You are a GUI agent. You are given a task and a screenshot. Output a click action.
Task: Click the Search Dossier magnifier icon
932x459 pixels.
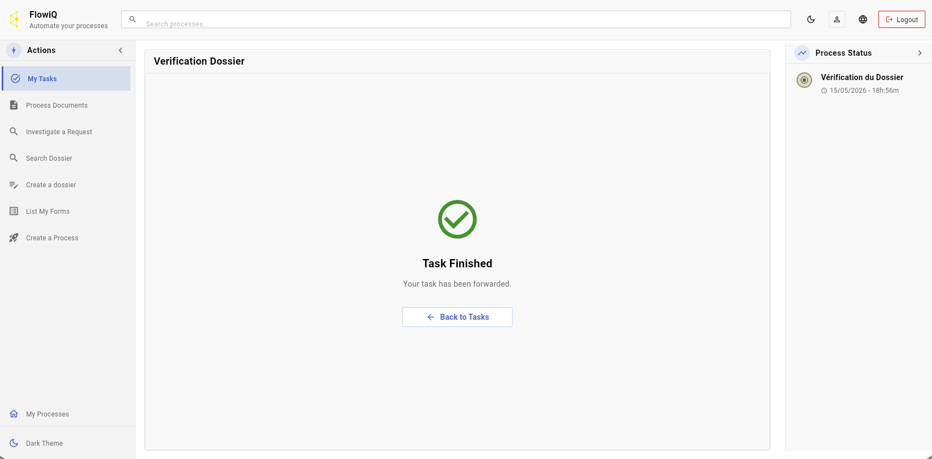14,158
